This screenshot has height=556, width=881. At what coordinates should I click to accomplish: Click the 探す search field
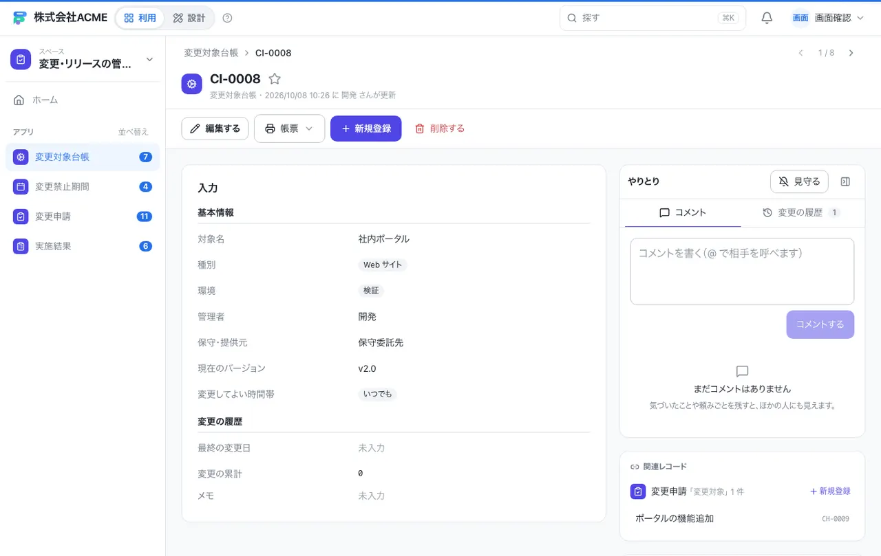pyautogui.click(x=652, y=18)
